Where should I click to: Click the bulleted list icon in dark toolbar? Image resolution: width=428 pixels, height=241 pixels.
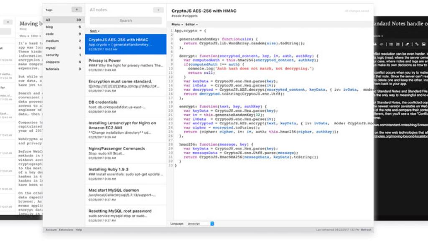[391, 44]
